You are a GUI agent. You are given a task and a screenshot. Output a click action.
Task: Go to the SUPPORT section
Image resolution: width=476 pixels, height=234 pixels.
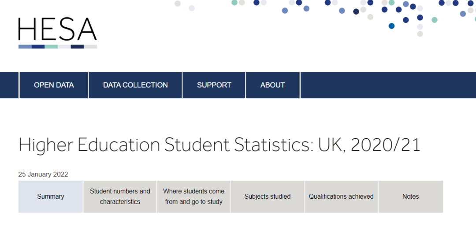(x=214, y=85)
